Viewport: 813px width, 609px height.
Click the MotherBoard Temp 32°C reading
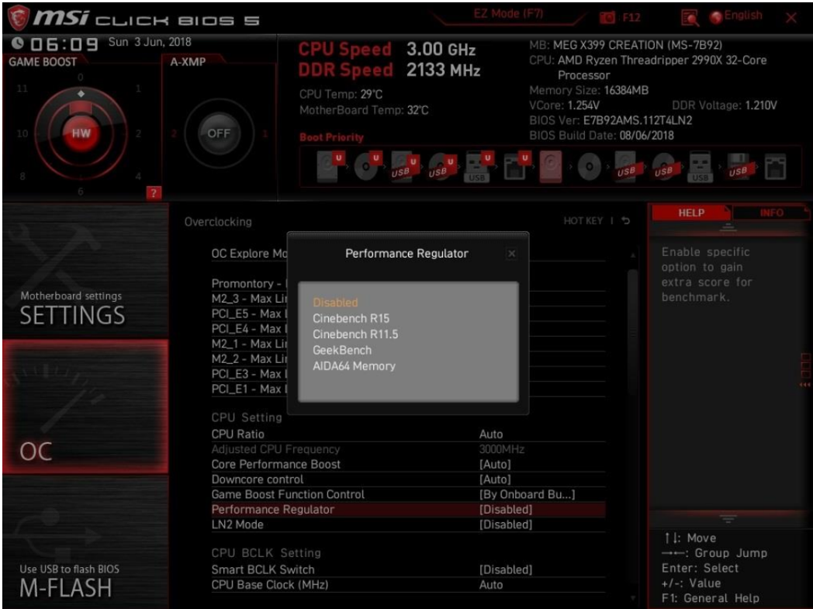[x=364, y=110]
